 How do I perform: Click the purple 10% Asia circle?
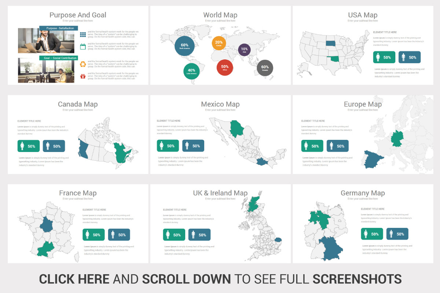click(244, 50)
